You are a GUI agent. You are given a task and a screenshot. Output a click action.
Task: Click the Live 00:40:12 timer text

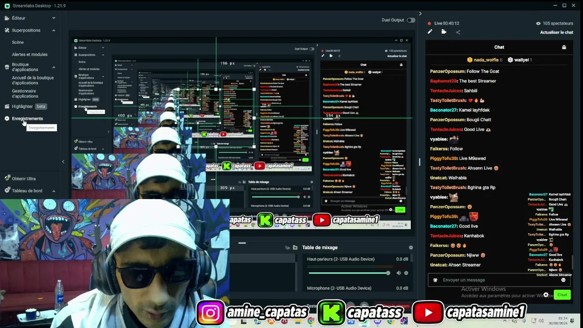(447, 23)
